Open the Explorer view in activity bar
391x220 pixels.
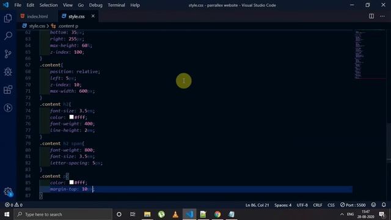pyautogui.click(x=8, y=18)
